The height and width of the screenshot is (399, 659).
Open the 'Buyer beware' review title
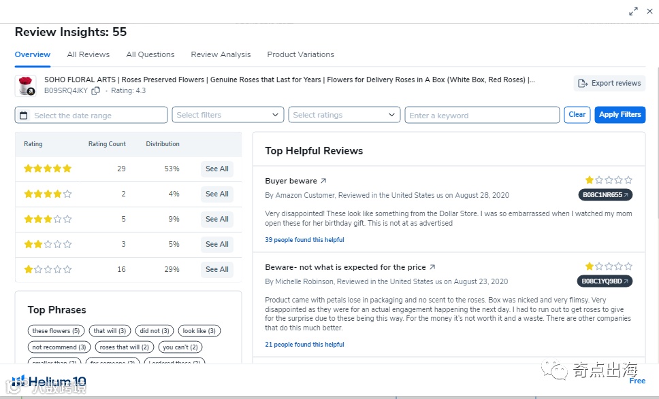pos(291,181)
